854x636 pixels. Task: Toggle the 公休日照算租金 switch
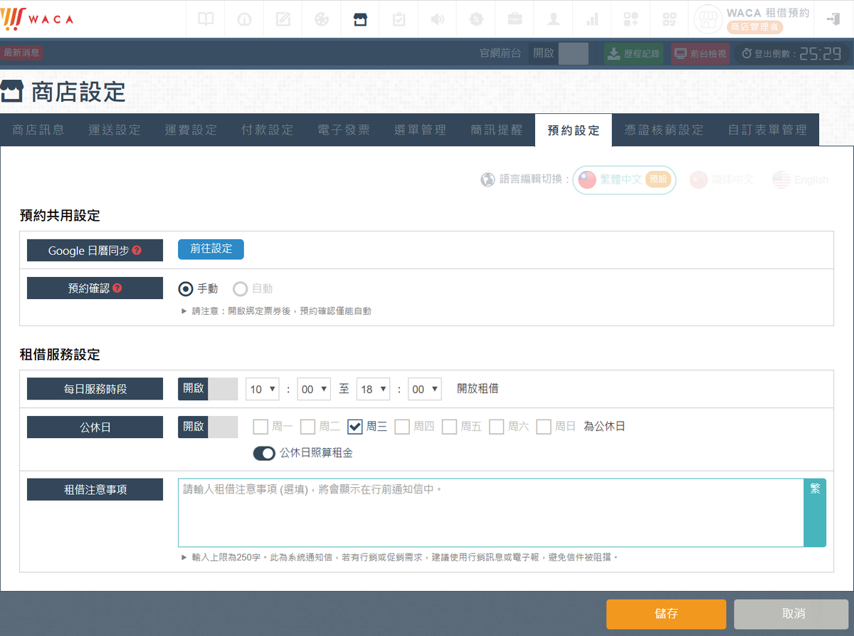pyautogui.click(x=264, y=453)
